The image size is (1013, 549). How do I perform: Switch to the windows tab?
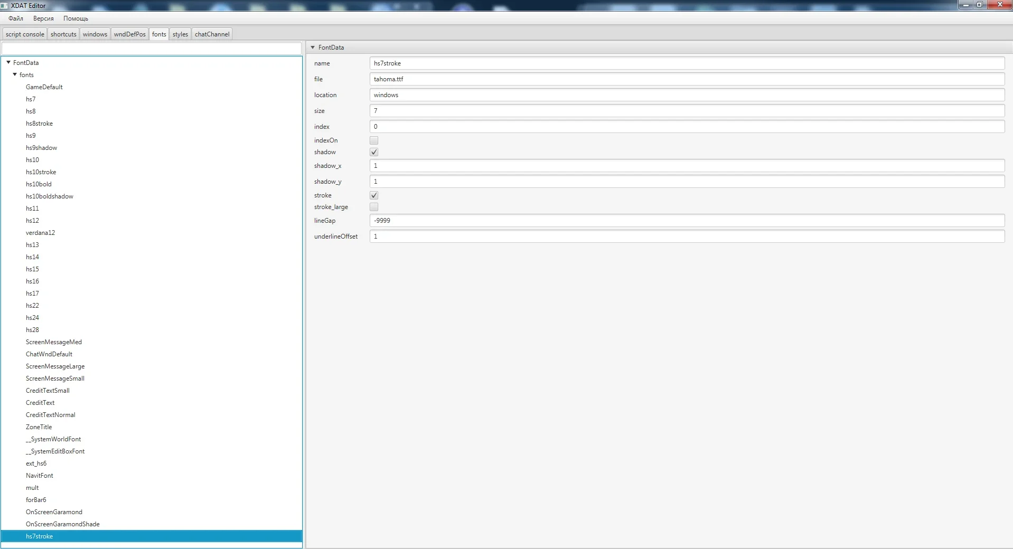point(95,34)
